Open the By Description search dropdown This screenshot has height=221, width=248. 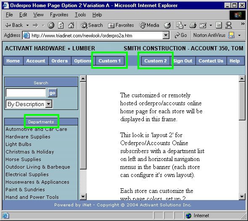click(x=29, y=104)
